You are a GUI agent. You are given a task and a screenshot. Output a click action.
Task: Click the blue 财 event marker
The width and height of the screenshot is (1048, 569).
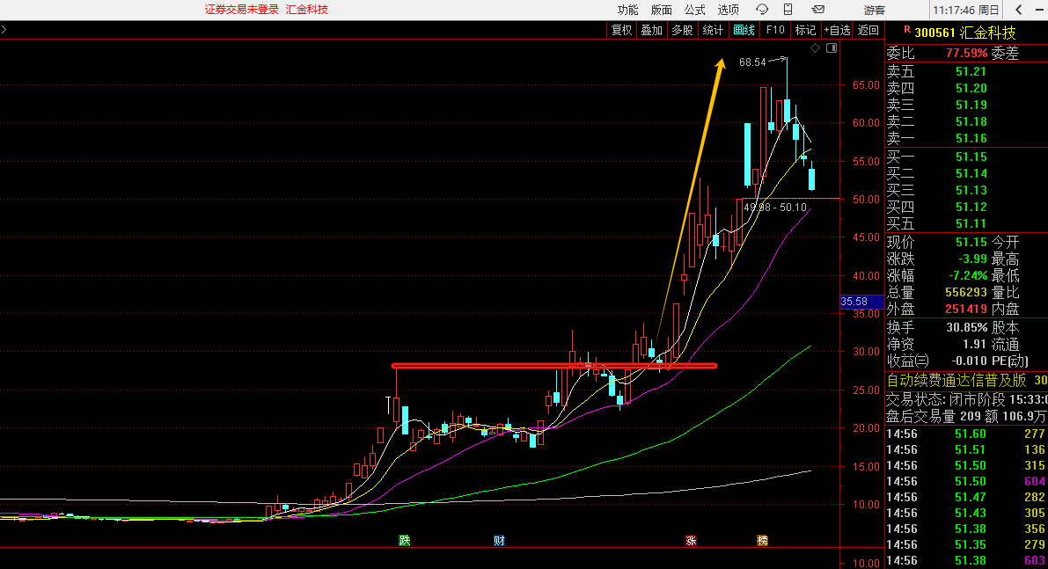pos(499,540)
